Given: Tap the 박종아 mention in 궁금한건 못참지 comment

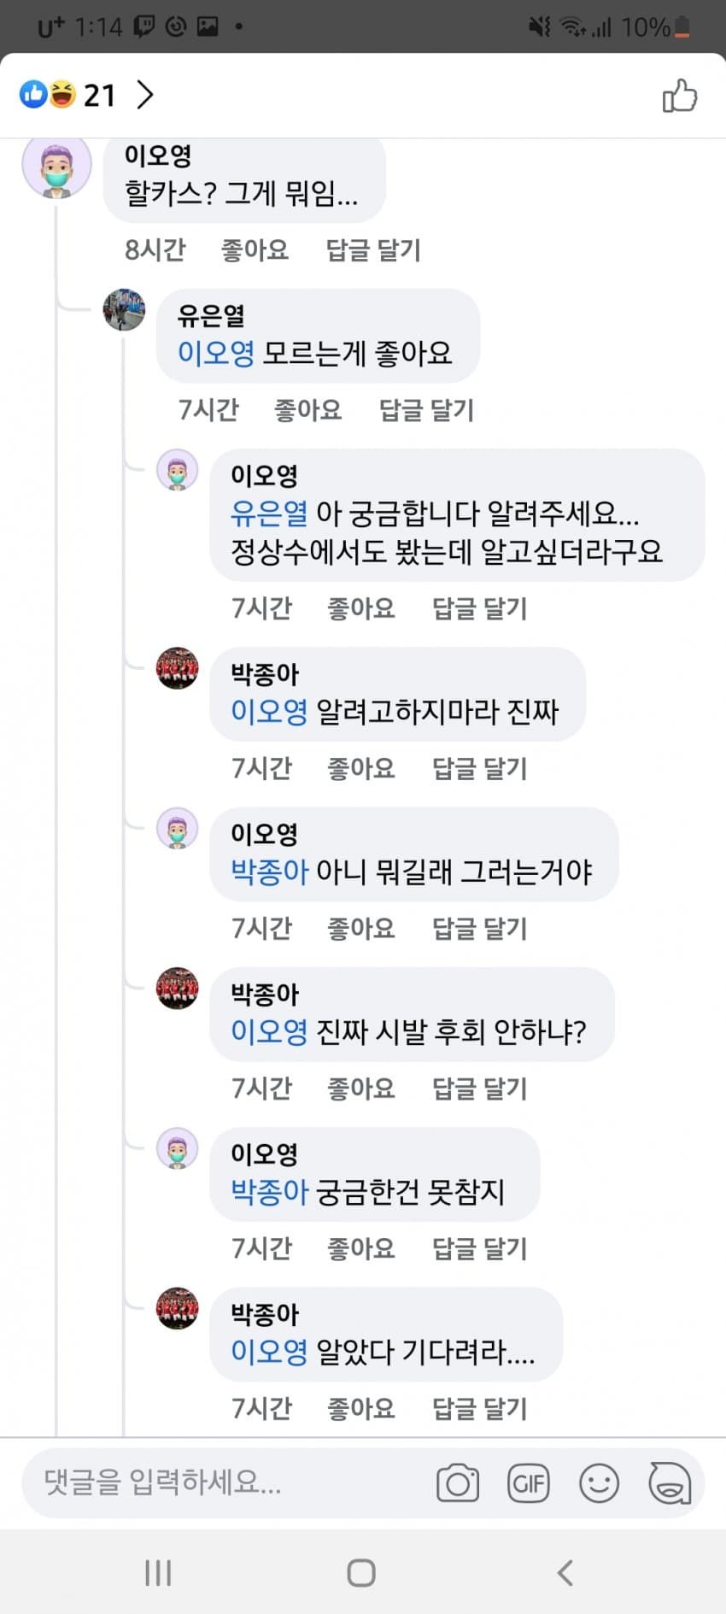Looking at the screenshot, I should pos(269,1191).
